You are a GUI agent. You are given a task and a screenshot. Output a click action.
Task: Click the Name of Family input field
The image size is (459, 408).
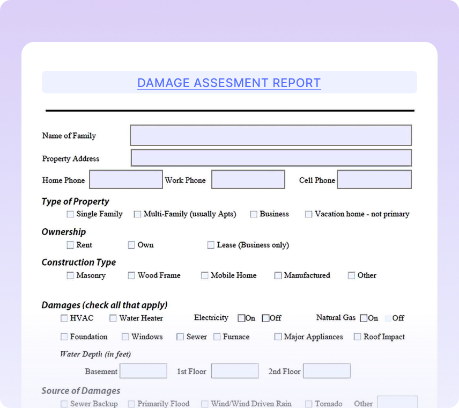click(270, 135)
